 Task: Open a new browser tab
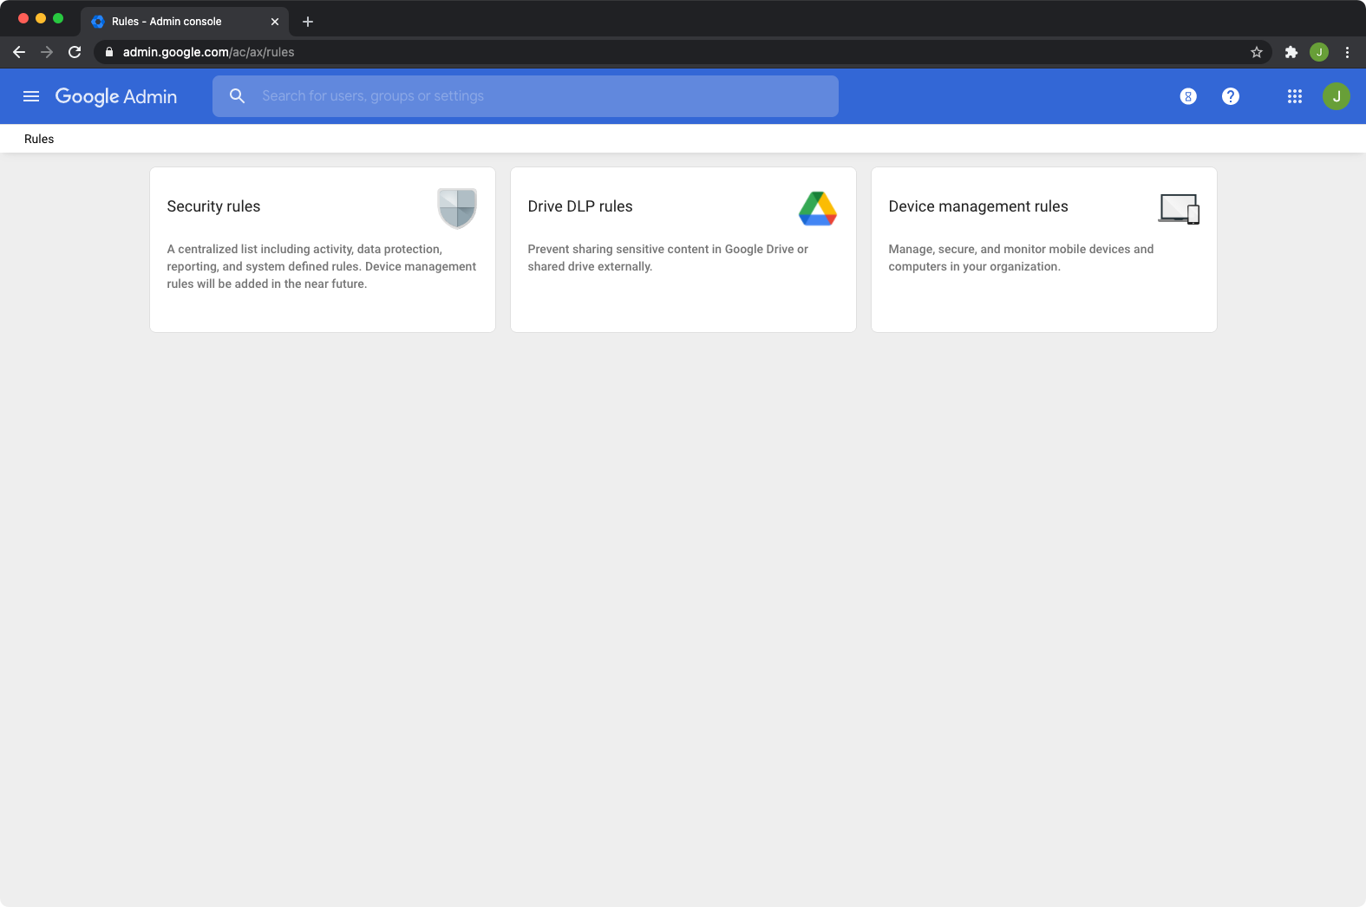[308, 22]
